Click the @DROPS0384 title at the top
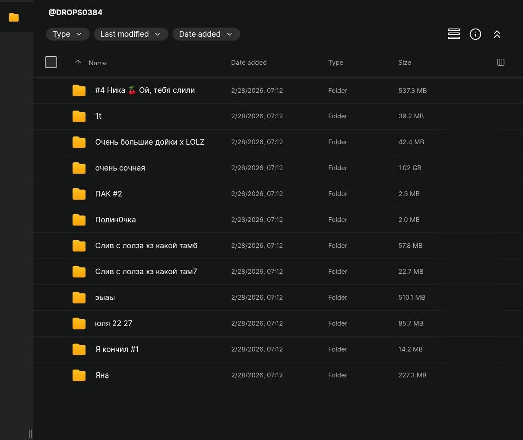Image resolution: width=523 pixels, height=440 pixels. click(75, 13)
